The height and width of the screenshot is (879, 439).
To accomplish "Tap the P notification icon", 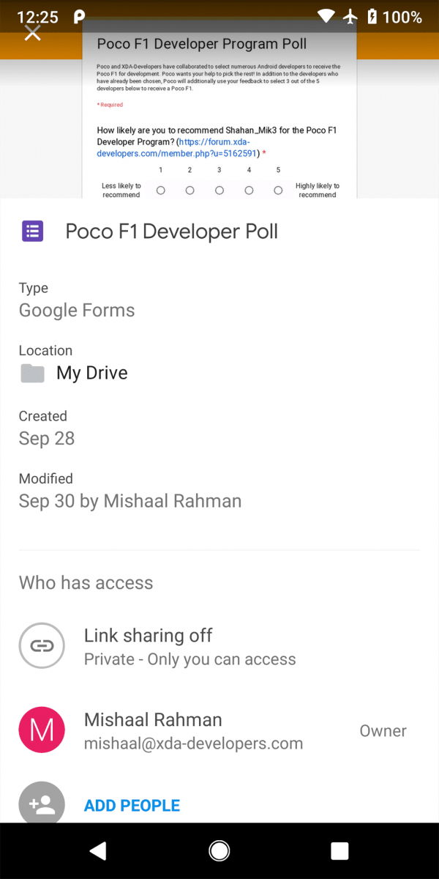I will [78, 15].
